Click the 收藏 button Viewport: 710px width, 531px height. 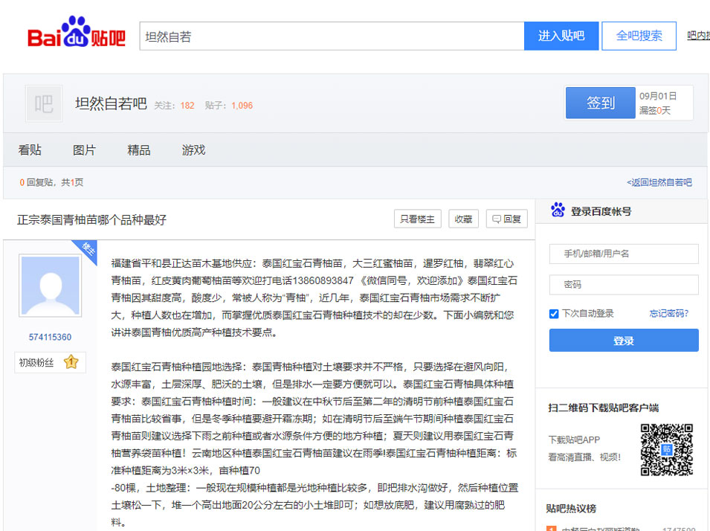463,219
